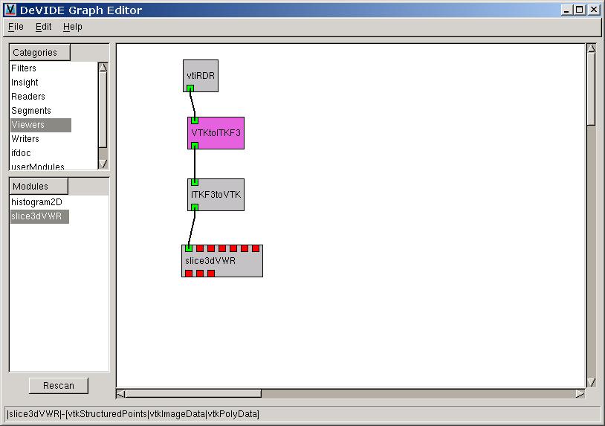
Task: Click VTKtoITKF3 green output port
Action: (x=195, y=146)
